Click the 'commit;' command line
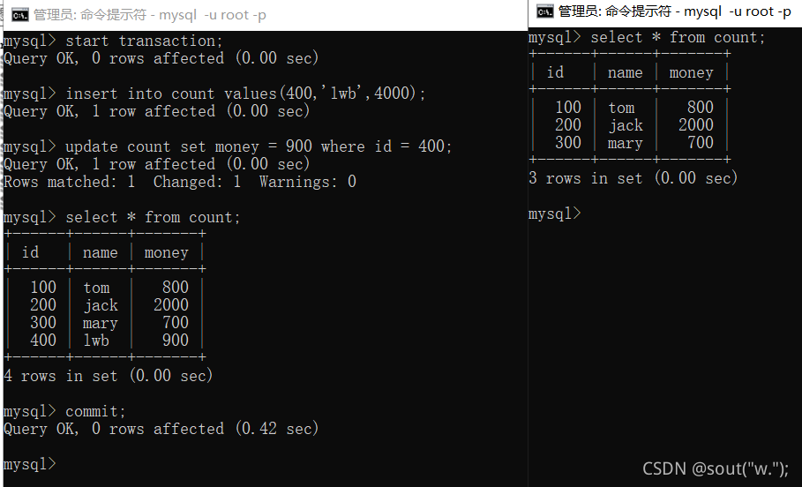Image resolution: width=802 pixels, height=487 pixels. coord(95,411)
